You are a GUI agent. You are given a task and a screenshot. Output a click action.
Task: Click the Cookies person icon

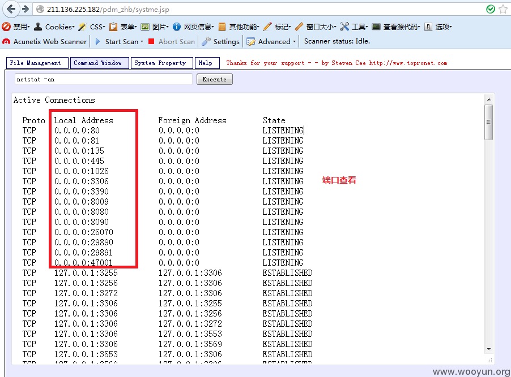[38, 27]
